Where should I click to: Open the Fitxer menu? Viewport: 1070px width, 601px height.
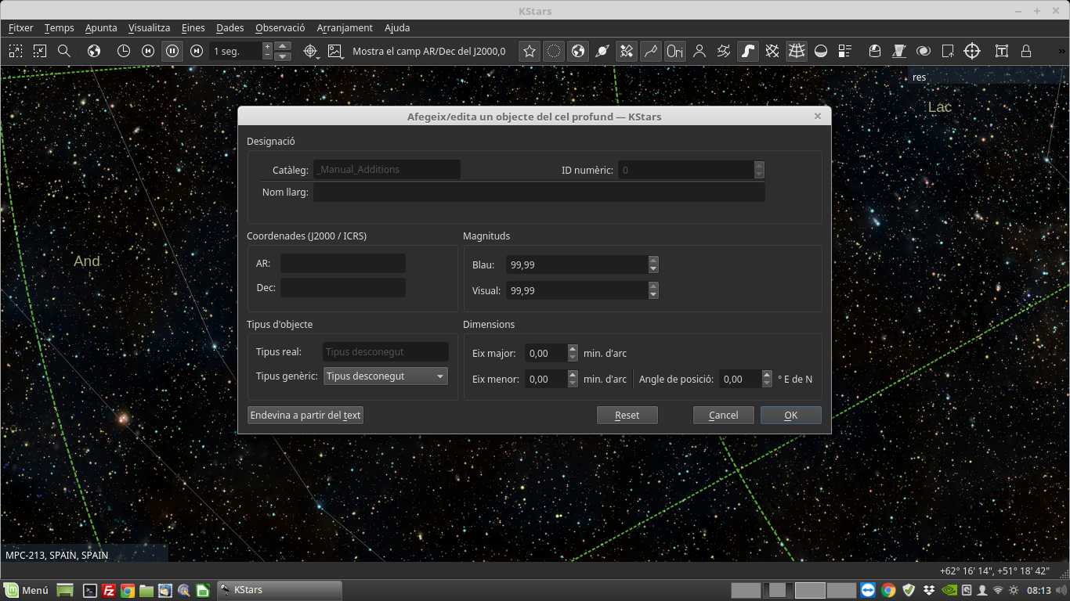(21, 27)
